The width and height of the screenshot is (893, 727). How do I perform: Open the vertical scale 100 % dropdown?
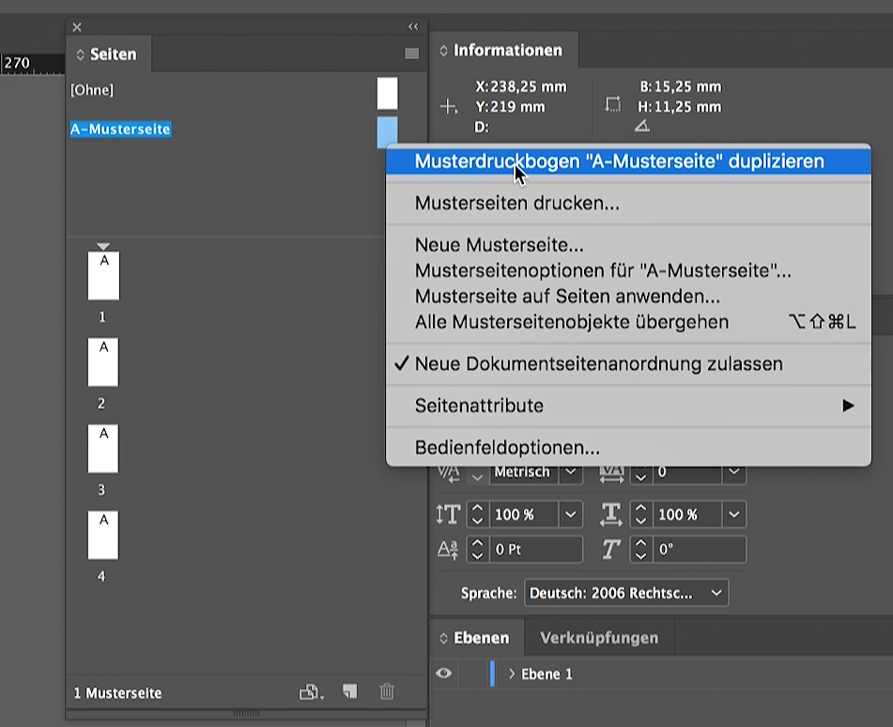pyautogui.click(x=570, y=515)
